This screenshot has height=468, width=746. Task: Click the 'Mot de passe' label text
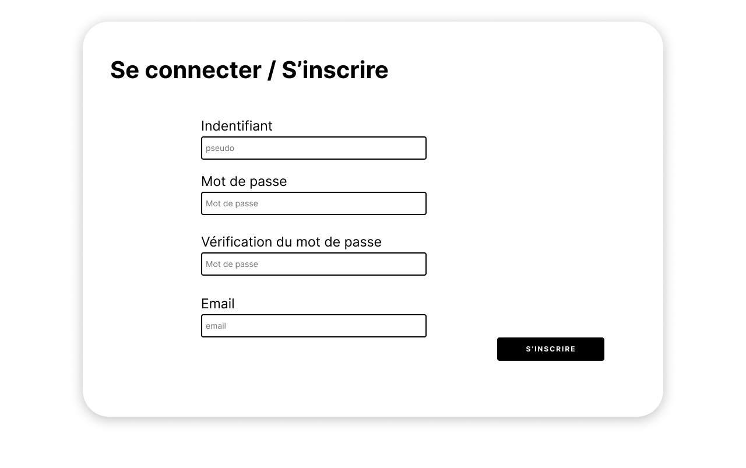click(244, 181)
